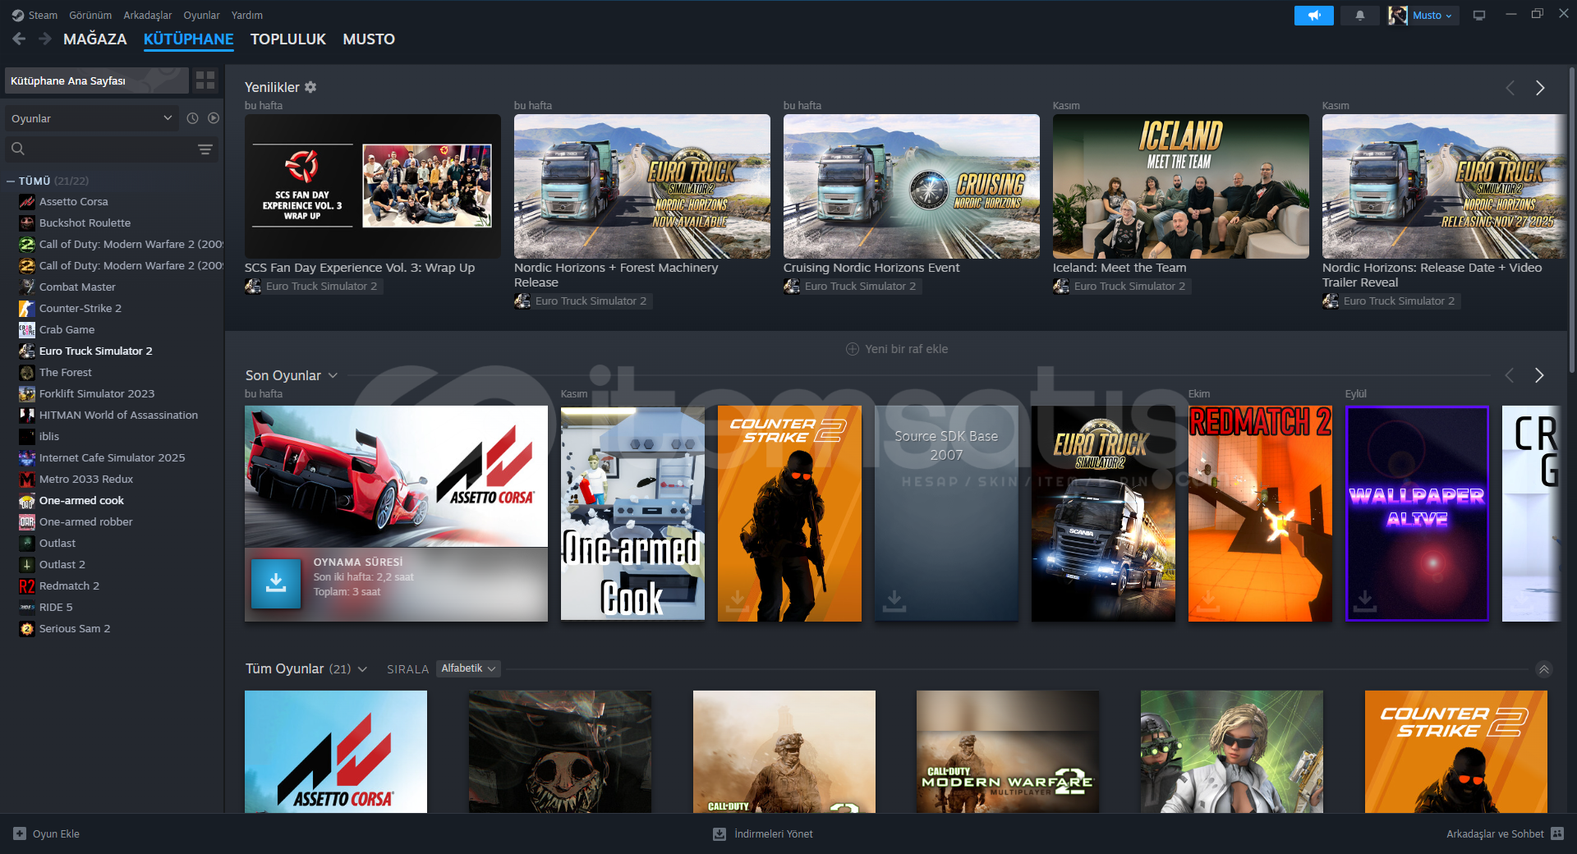Click Assetto Corsa icon in sidebar list

pyautogui.click(x=27, y=201)
